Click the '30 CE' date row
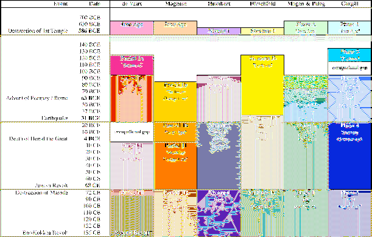 click(93, 159)
